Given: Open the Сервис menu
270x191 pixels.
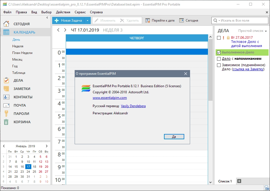Looking at the screenshot, I should point(80,12).
